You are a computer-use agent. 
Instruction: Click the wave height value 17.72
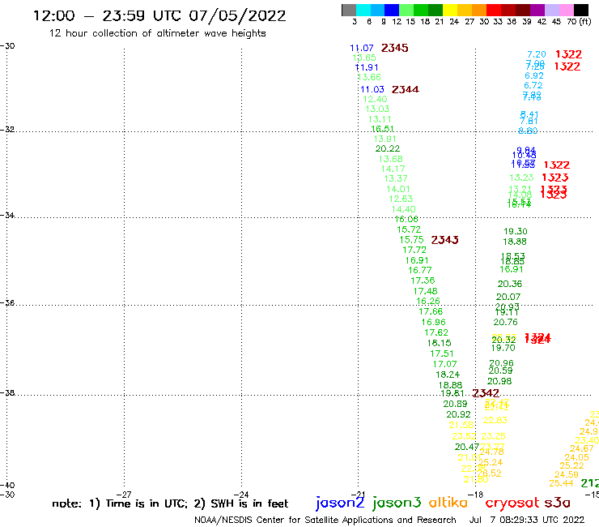[414, 250]
